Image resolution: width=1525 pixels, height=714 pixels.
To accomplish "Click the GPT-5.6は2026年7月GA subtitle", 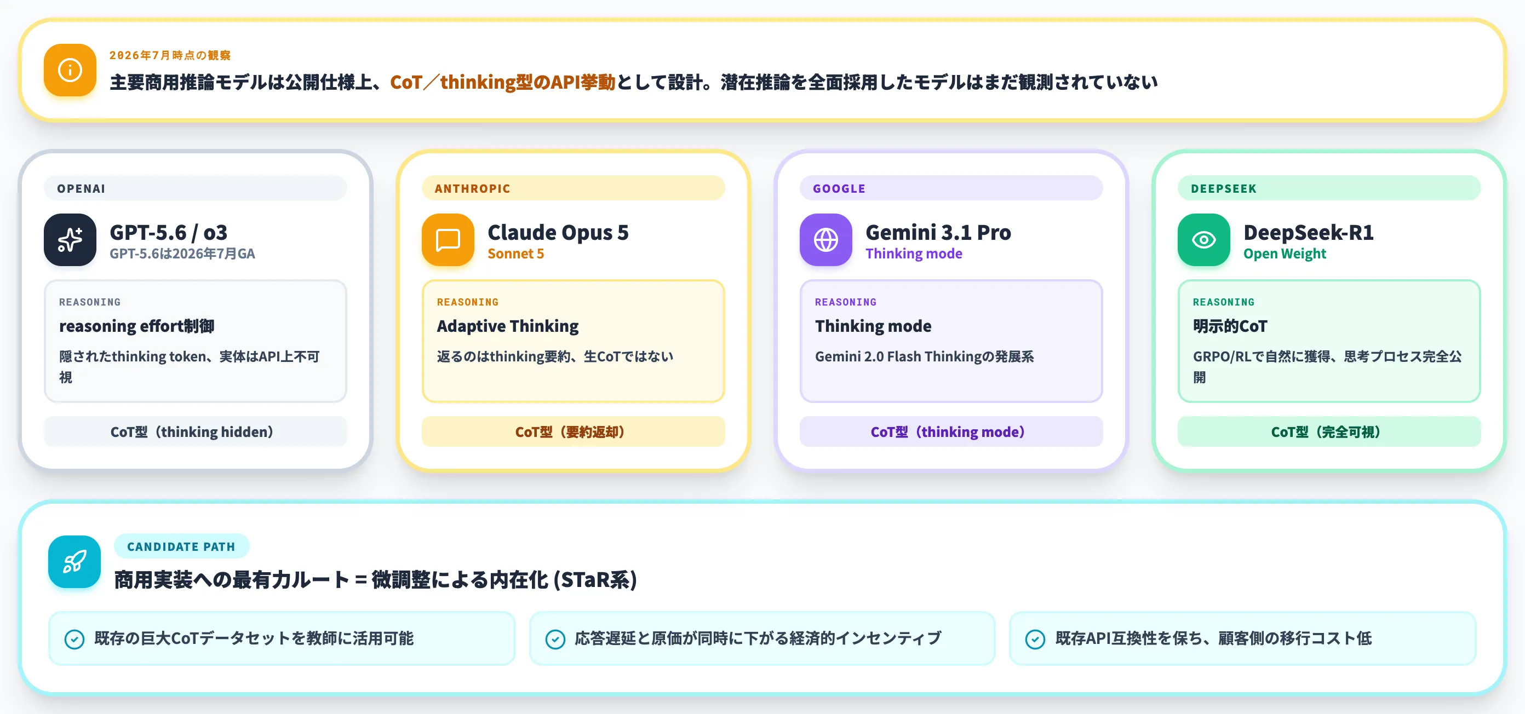I will pos(182,254).
